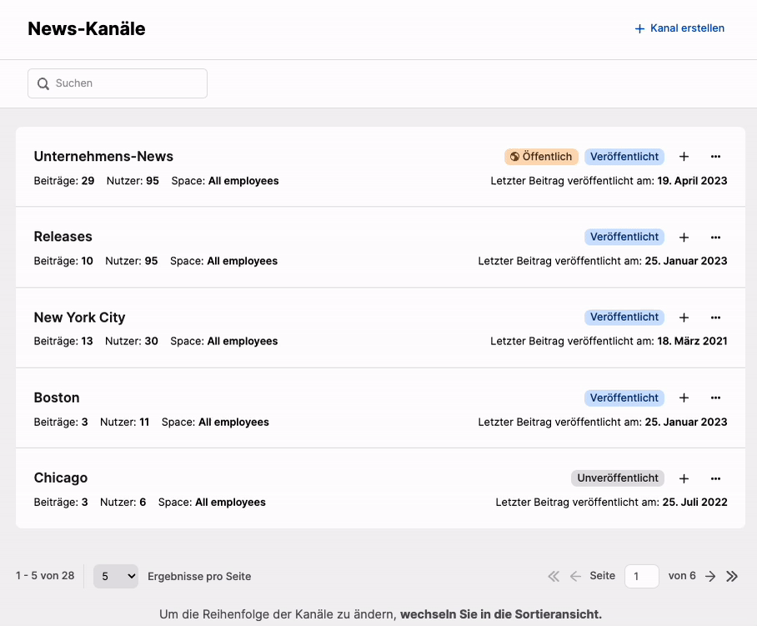Screen dimensions: 757x626
Task: Click Veröffentlicht badge on Releases row
Action: tap(624, 237)
